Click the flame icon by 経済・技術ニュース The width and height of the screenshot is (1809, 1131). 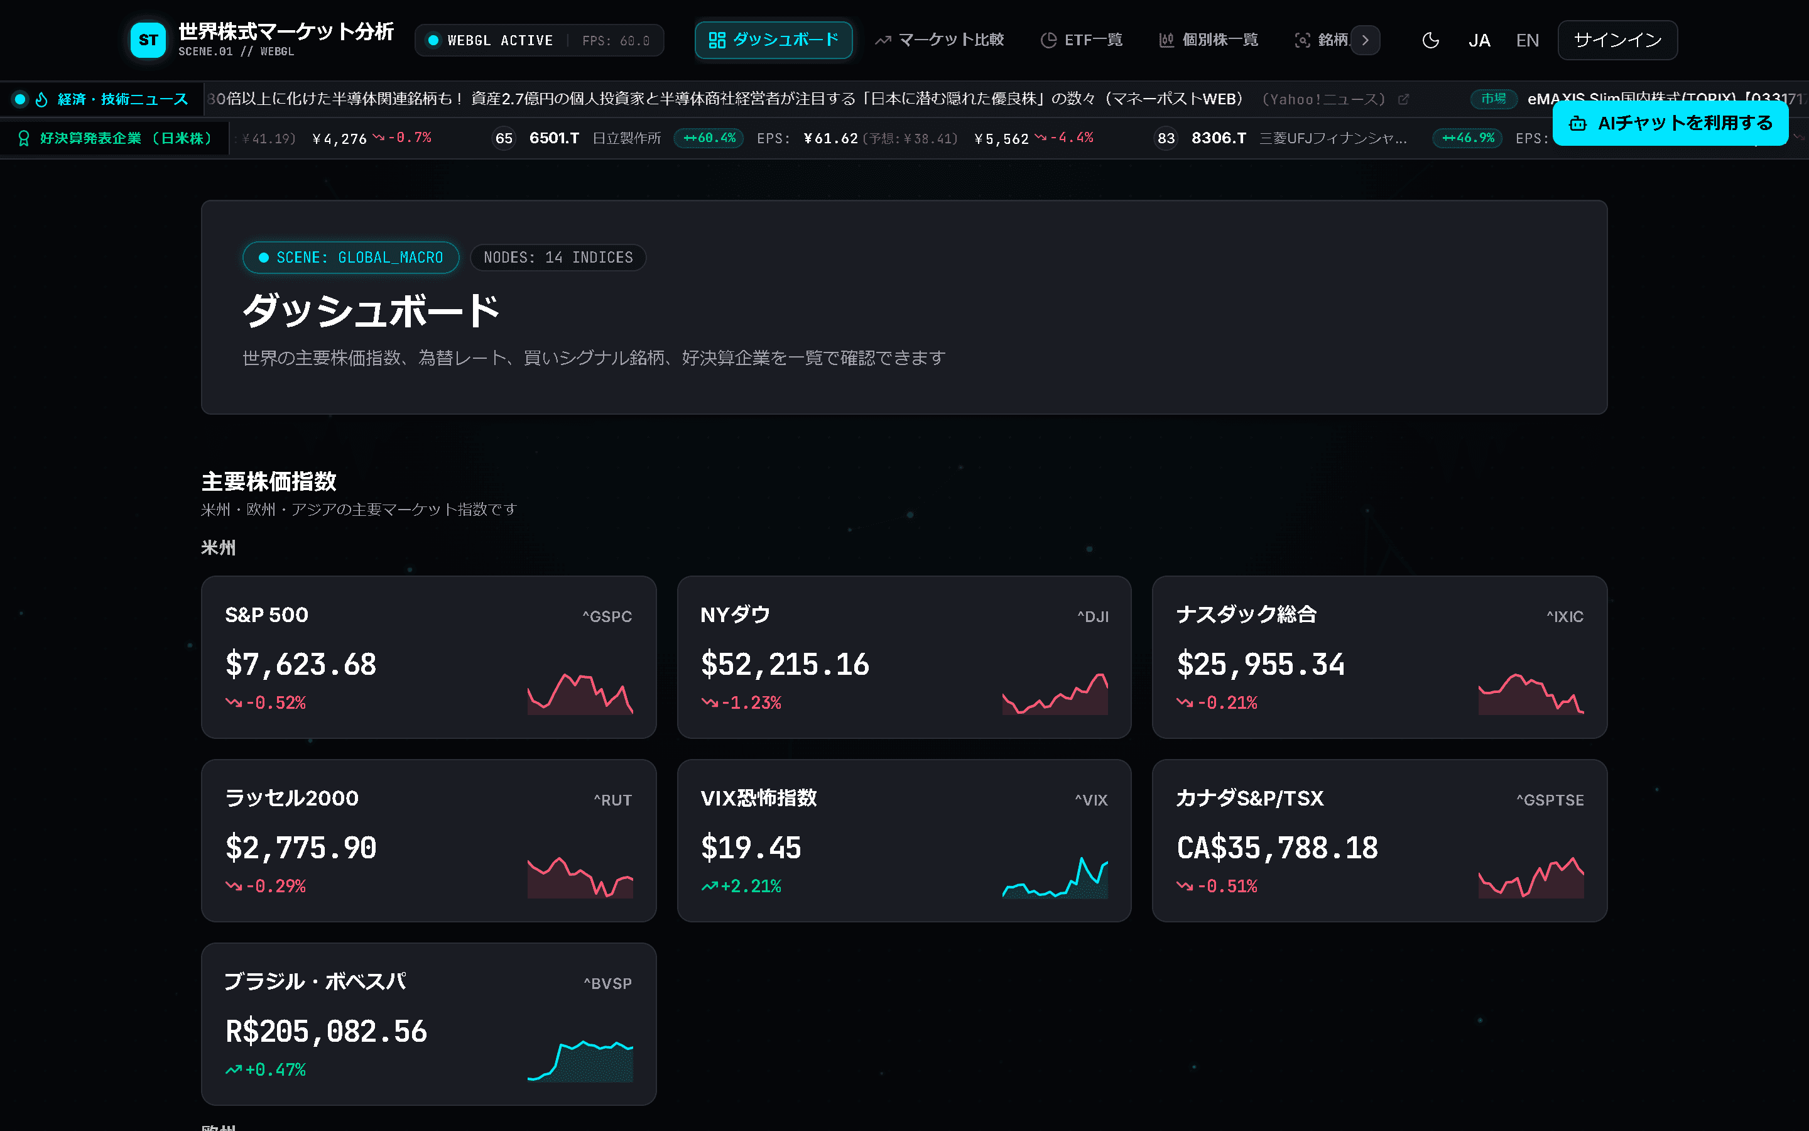pyautogui.click(x=42, y=99)
